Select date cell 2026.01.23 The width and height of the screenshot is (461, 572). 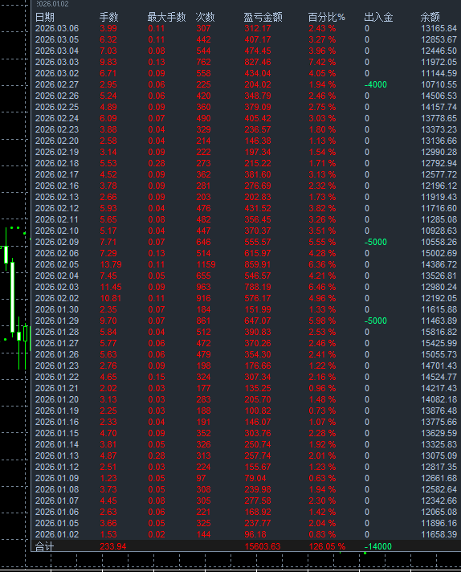pyautogui.click(x=57, y=366)
